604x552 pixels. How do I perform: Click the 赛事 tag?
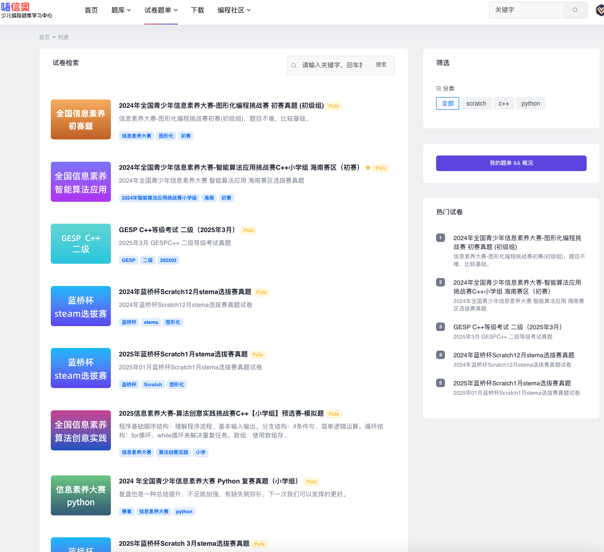[127, 512]
